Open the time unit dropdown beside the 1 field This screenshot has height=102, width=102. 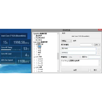(x=97, y=45)
